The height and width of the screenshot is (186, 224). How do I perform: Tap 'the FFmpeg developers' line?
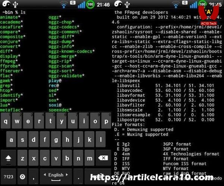click(x=141, y=12)
